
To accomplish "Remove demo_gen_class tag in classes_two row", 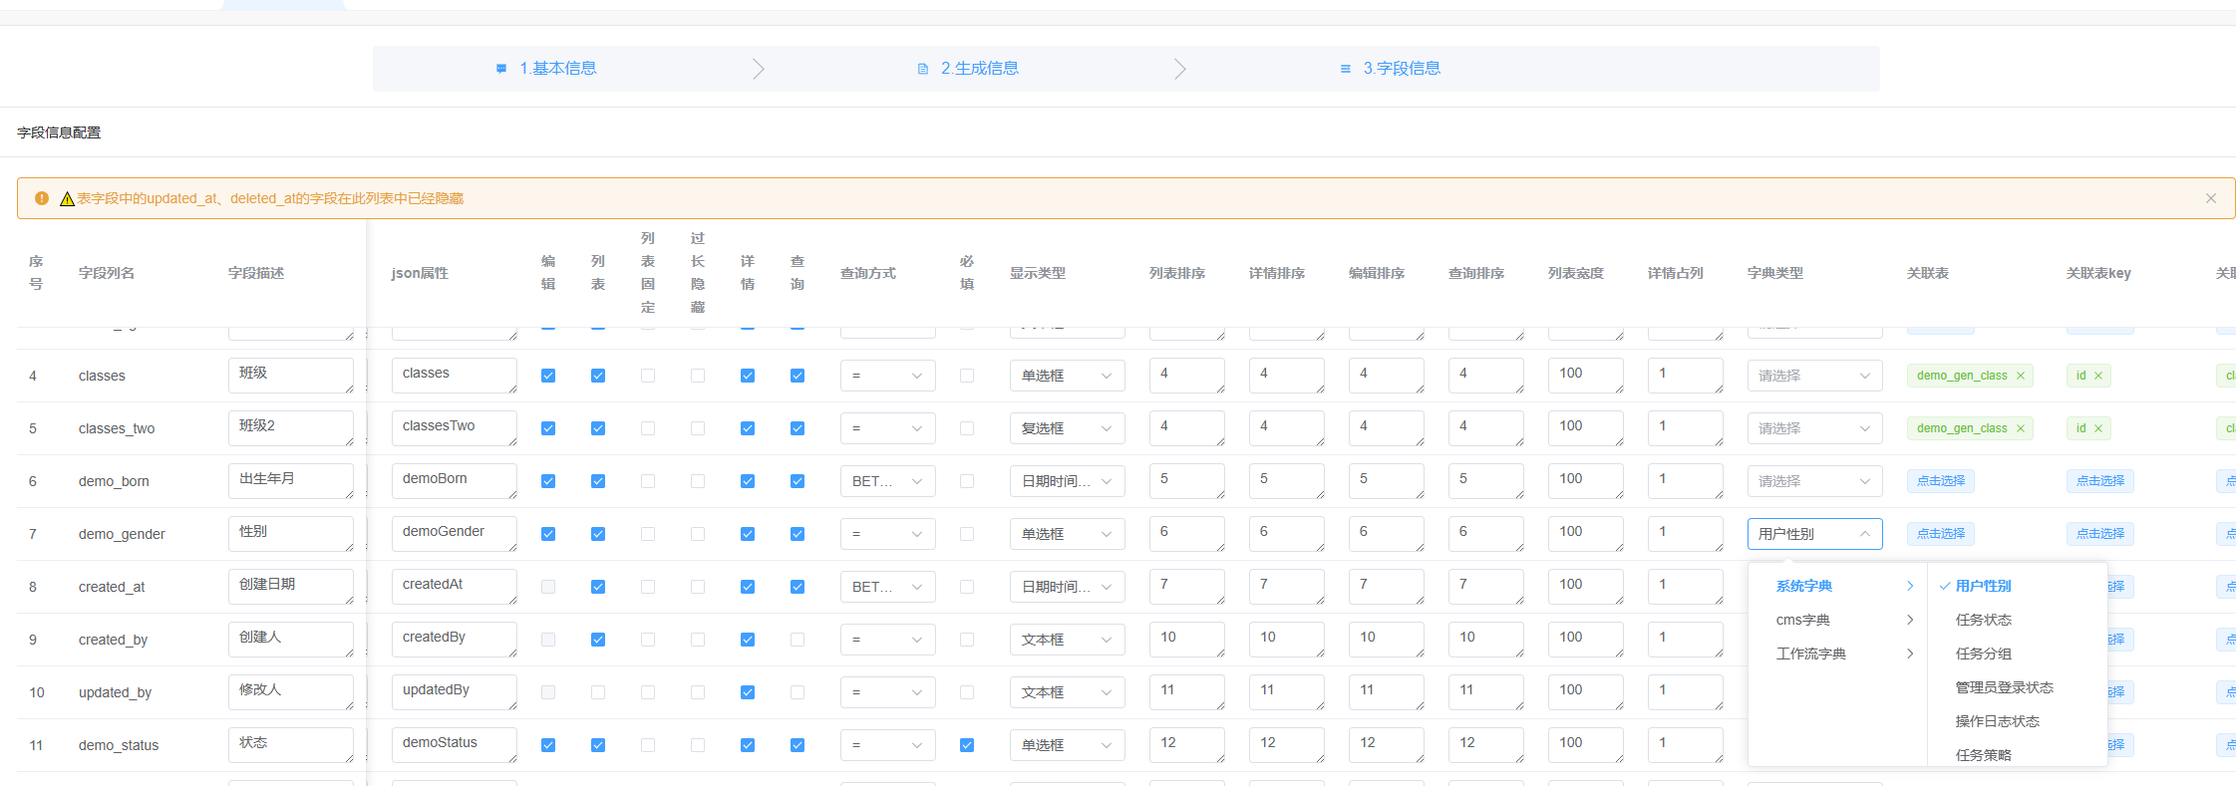I will [2021, 428].
